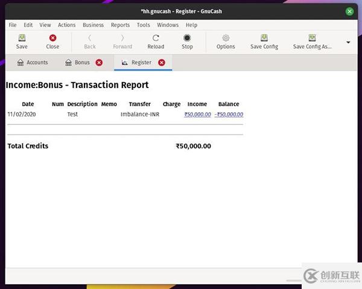Viewport: 362px width, 289px height.
Task: Expand the toolbar overflow arrow
Action: tap(348, 42)
